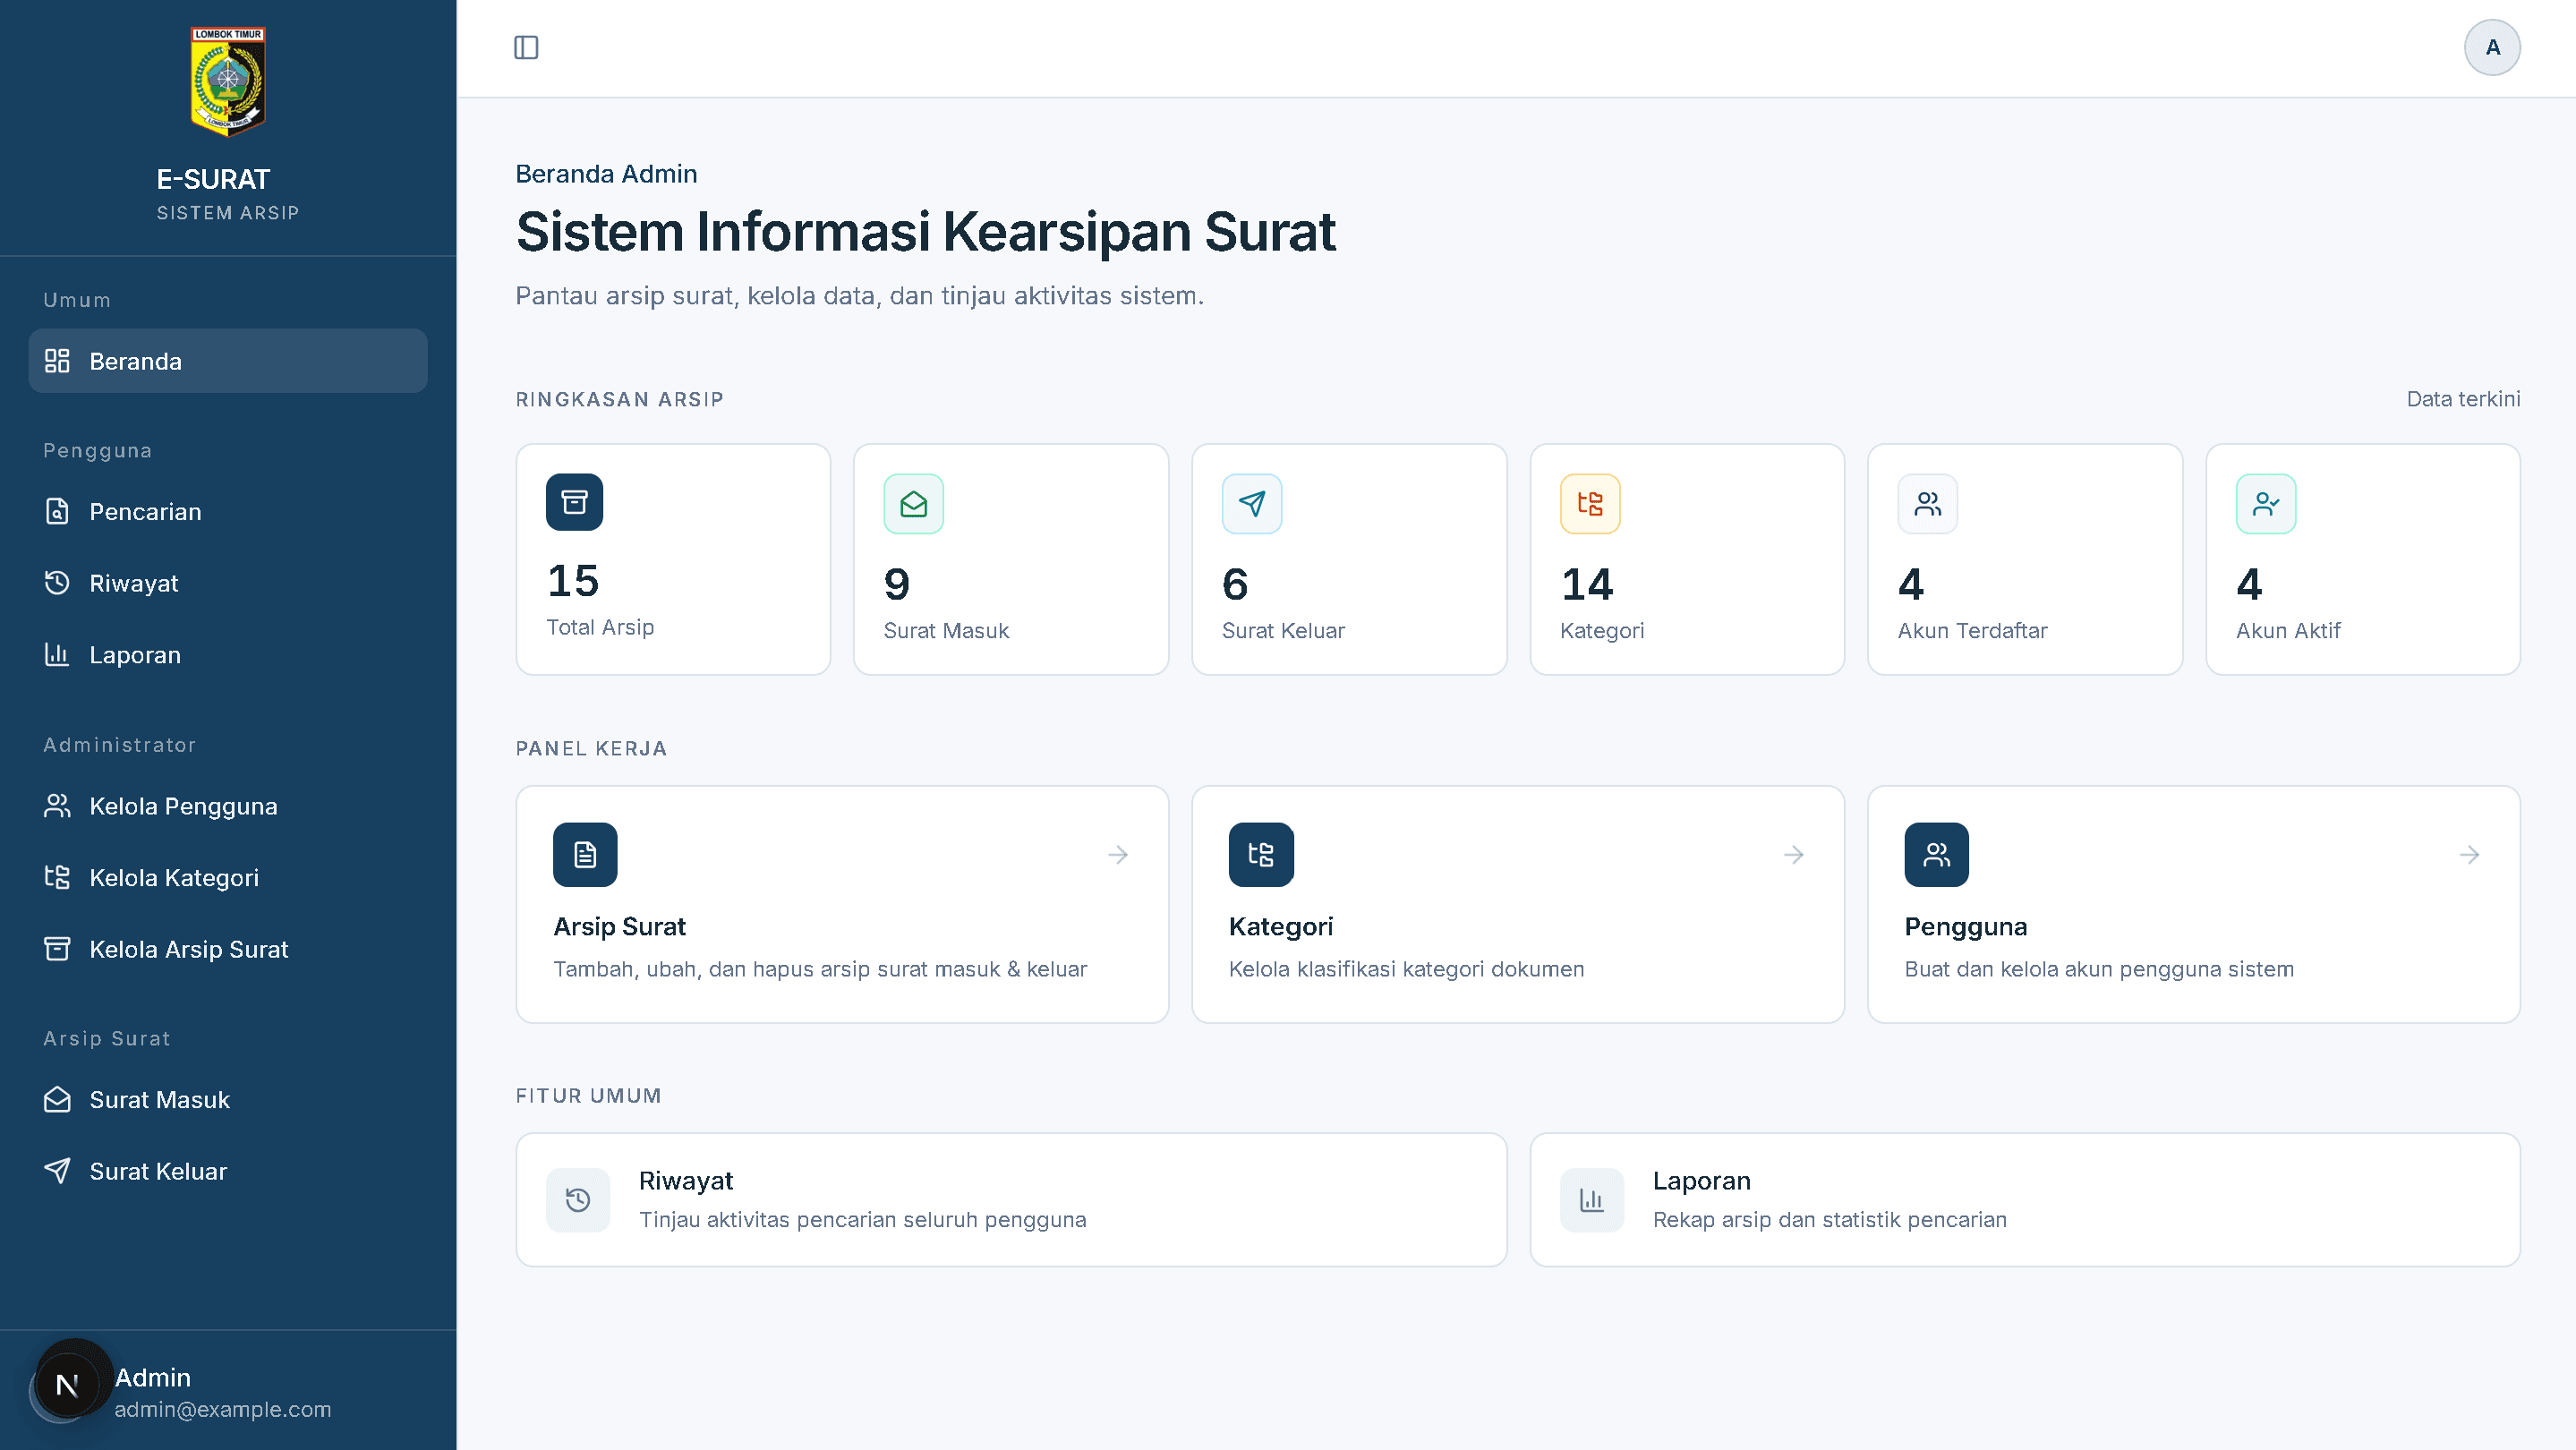Click the Riwayat feature card history icon
This screenshot has height=1450, width=2576.
tap(578, 1200)
